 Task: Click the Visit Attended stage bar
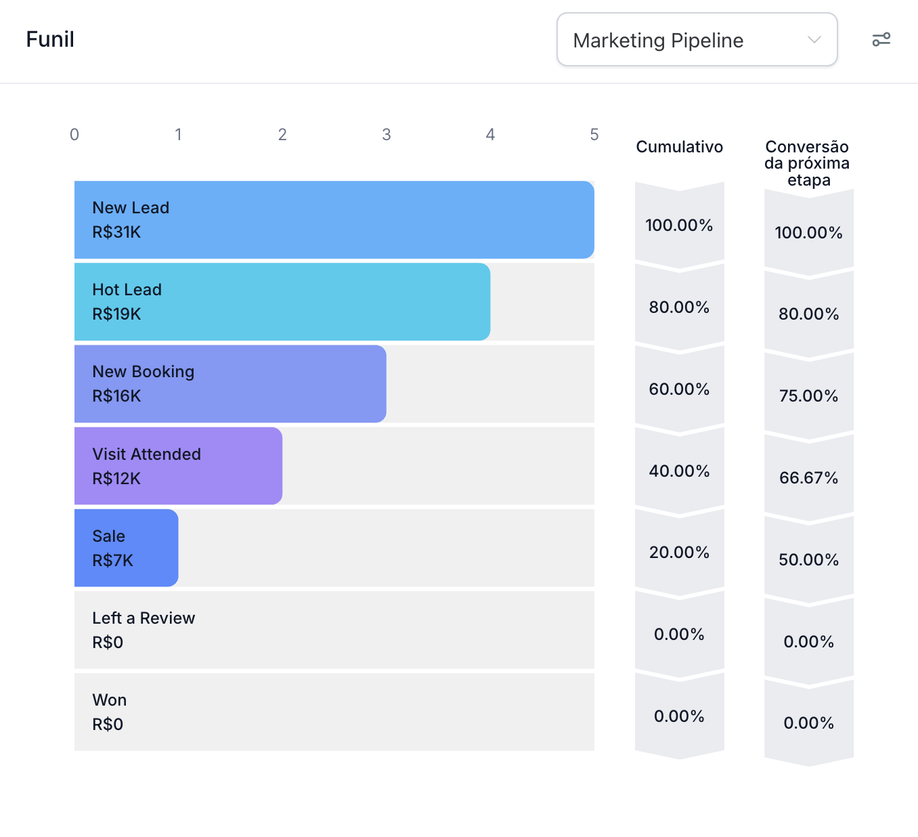pos(178,466)
